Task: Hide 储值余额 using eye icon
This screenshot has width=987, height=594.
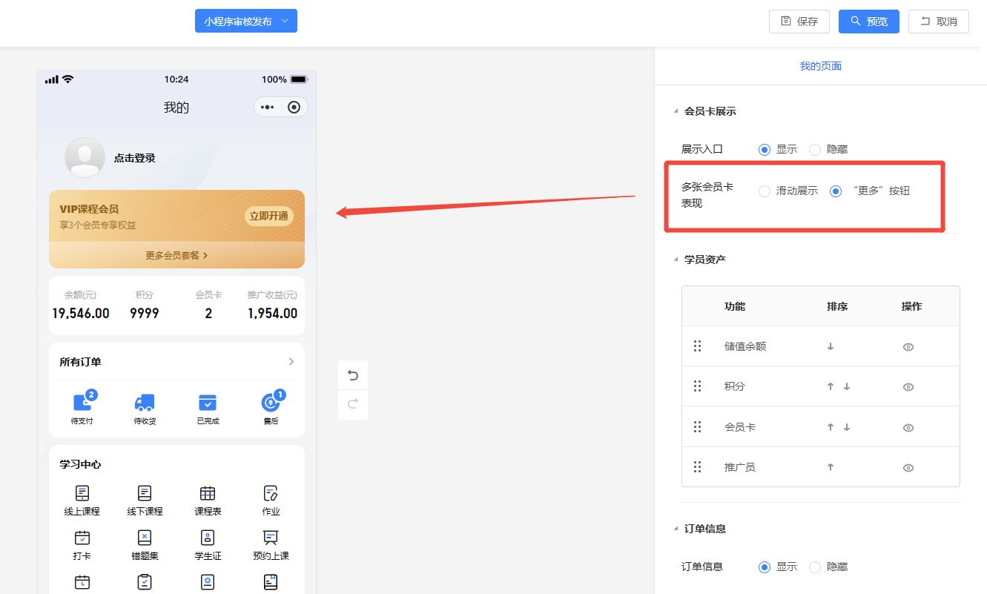Action: click(x=908, y=347)
